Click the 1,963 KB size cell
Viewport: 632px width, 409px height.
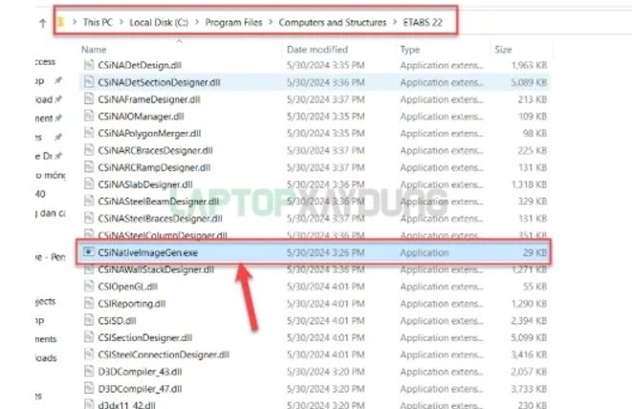pyautogui.click(x=529, y=65)
